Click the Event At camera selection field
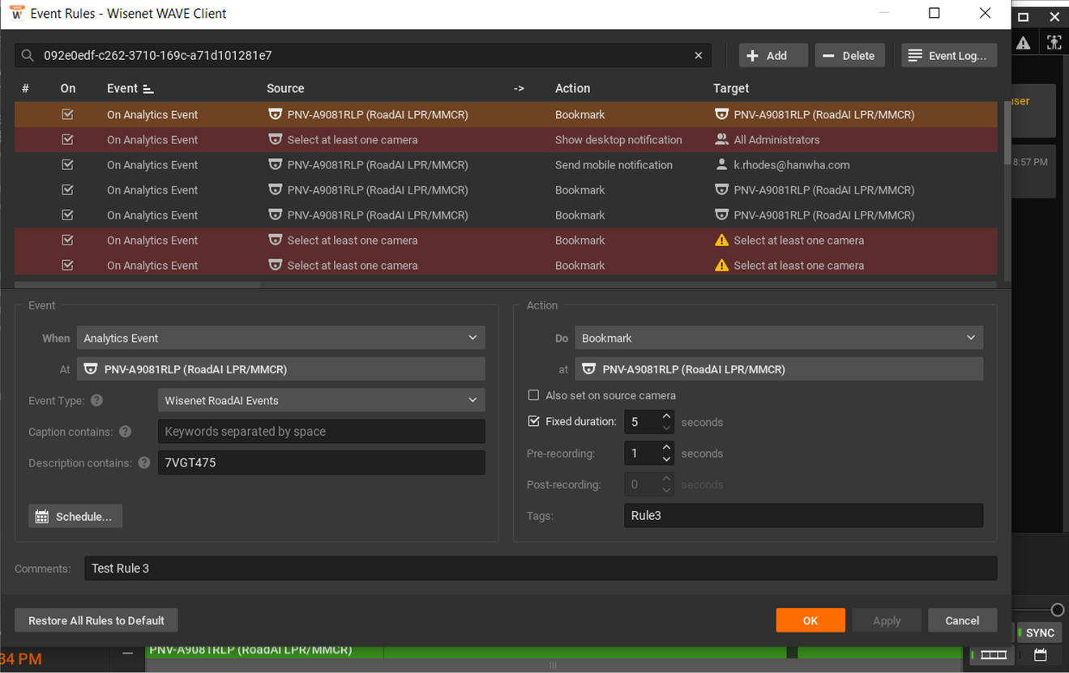 pos(280,369)
